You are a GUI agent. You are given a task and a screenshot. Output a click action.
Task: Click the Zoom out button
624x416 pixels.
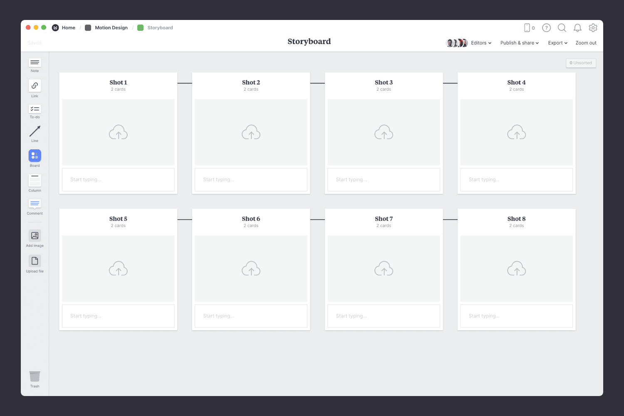coord(586,42)
